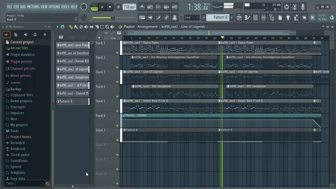
Task: Toggle Song/Pattern mode button
Action: tap(94, 7)
